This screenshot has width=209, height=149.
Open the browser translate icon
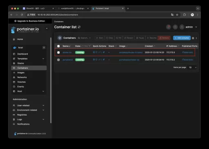(172, 15)
